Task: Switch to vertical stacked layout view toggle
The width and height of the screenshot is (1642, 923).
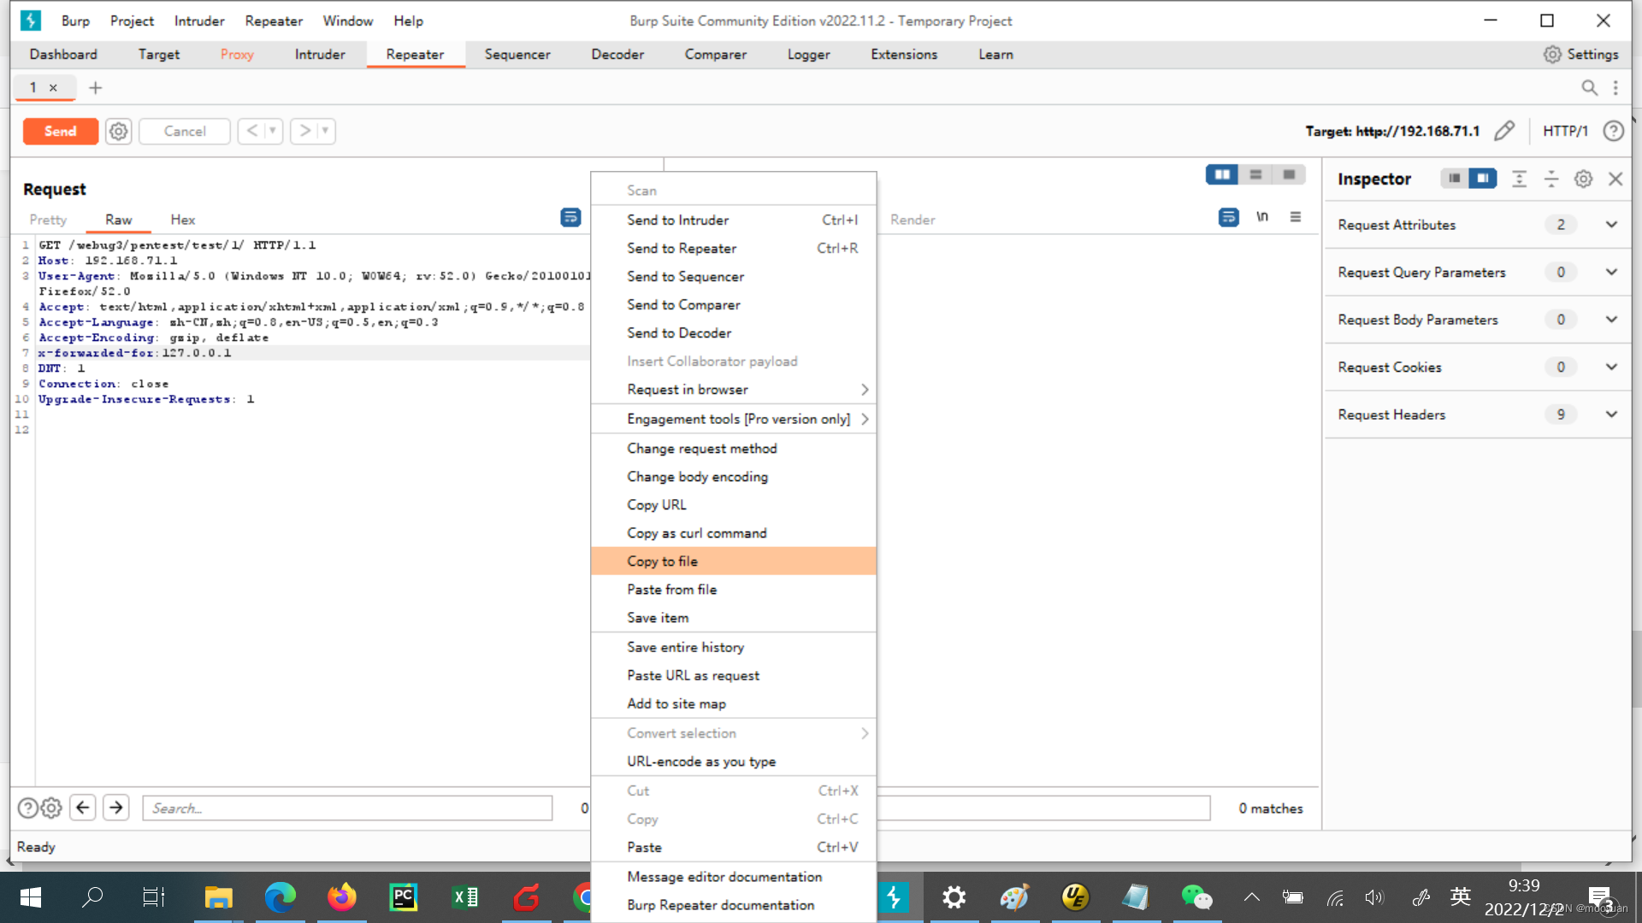Action: tap(1255, 174)
